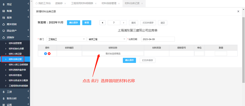Open the 装修工程 project dropdown
Image resolution: width=245 pixels, height=106 pixels.
107,39
